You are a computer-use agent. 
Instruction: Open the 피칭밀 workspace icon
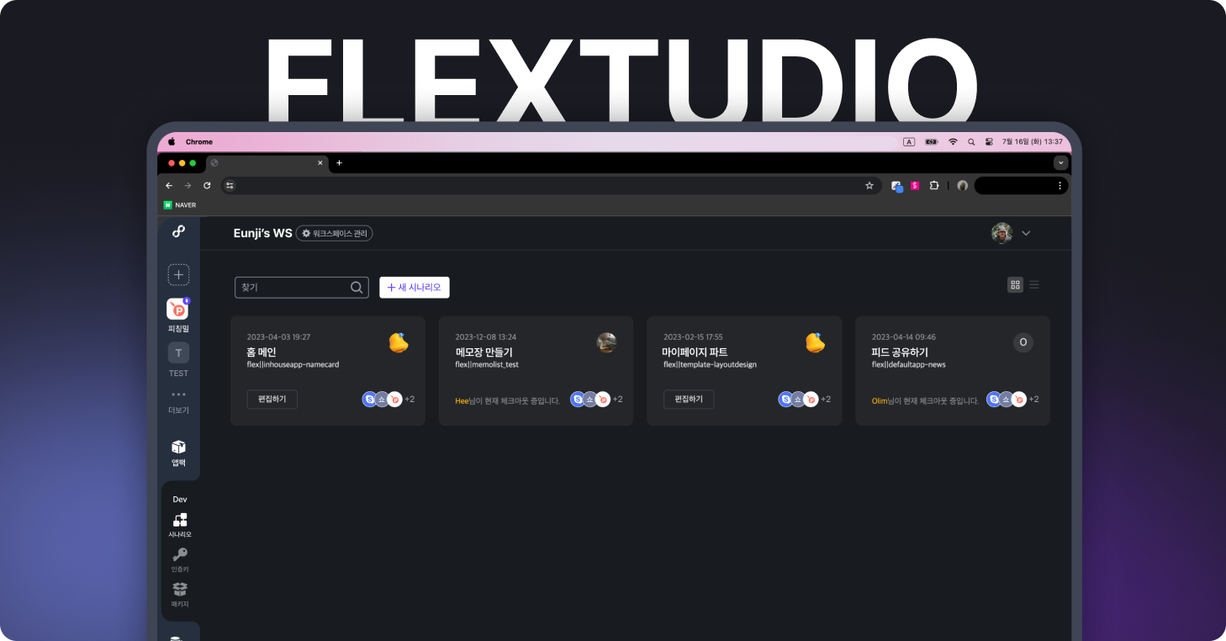pos(178,309)
